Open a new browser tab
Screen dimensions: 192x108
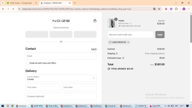point(75,3)
